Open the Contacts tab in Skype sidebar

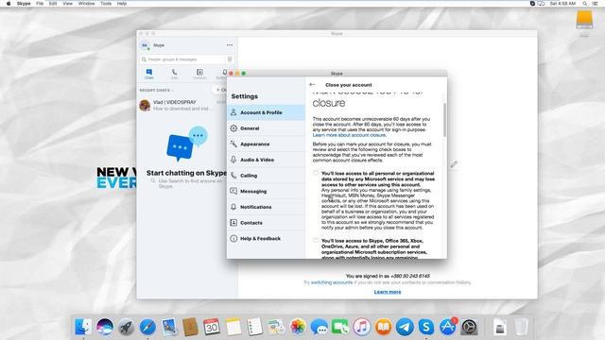tap(199, 74)
